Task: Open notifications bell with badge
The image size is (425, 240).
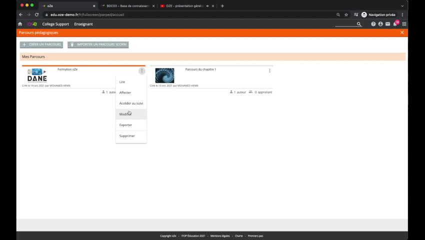Action: pyautogui.click(x=395, y=24)
